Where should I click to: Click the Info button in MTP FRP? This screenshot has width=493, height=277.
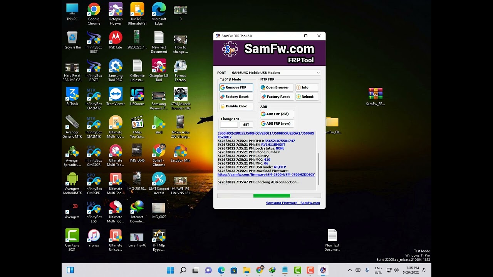click(307, 87)
